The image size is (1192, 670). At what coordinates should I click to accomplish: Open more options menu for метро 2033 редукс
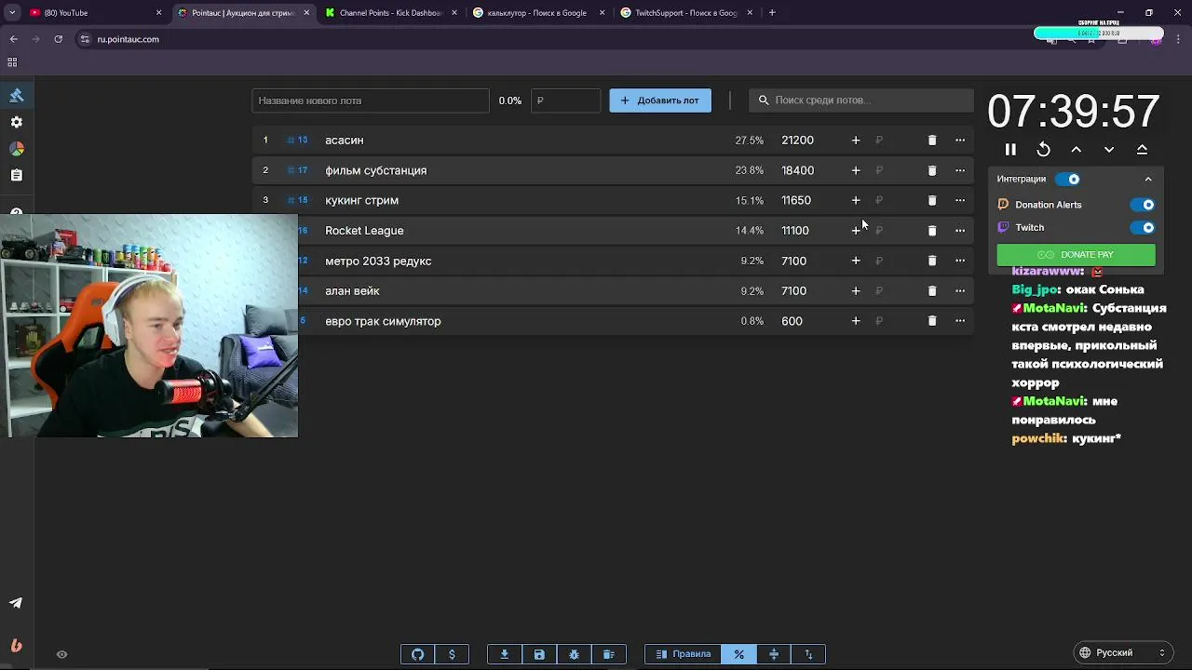tap(960, 261)
